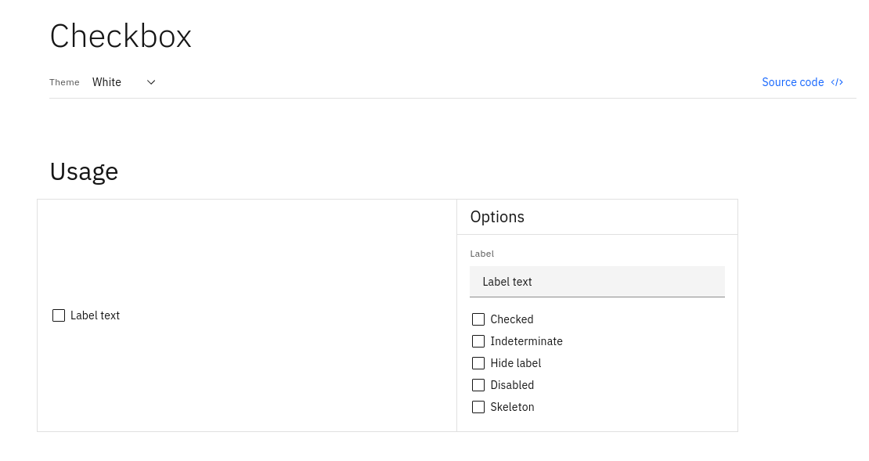Click the Options panel heading
The image size is (869, 461).
[x=497, y=217]
